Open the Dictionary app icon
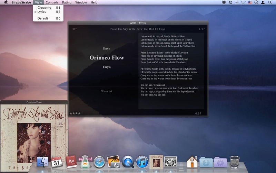Screen dimensions: 276x173 (x=71, y=162)
